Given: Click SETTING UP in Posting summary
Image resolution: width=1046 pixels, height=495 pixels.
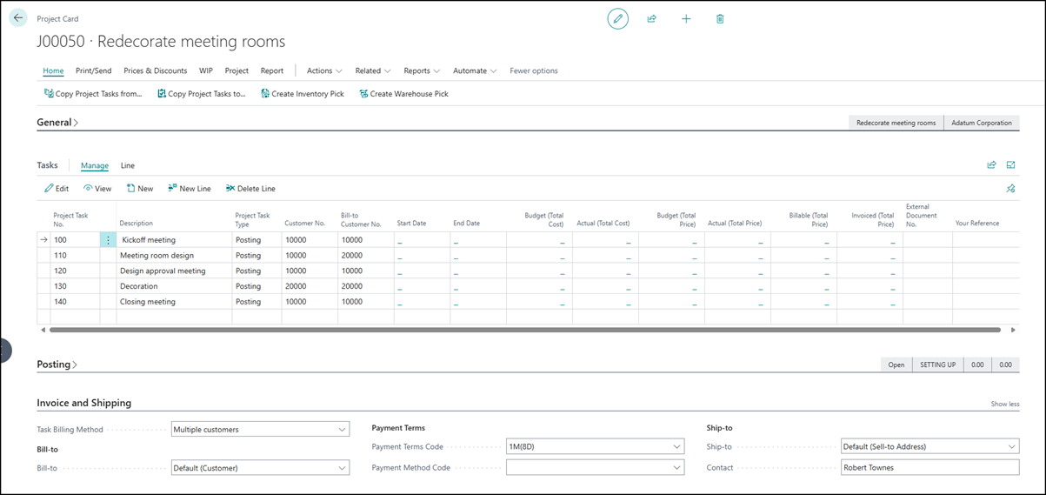Looking at the screenshot, I should (938, 365).
